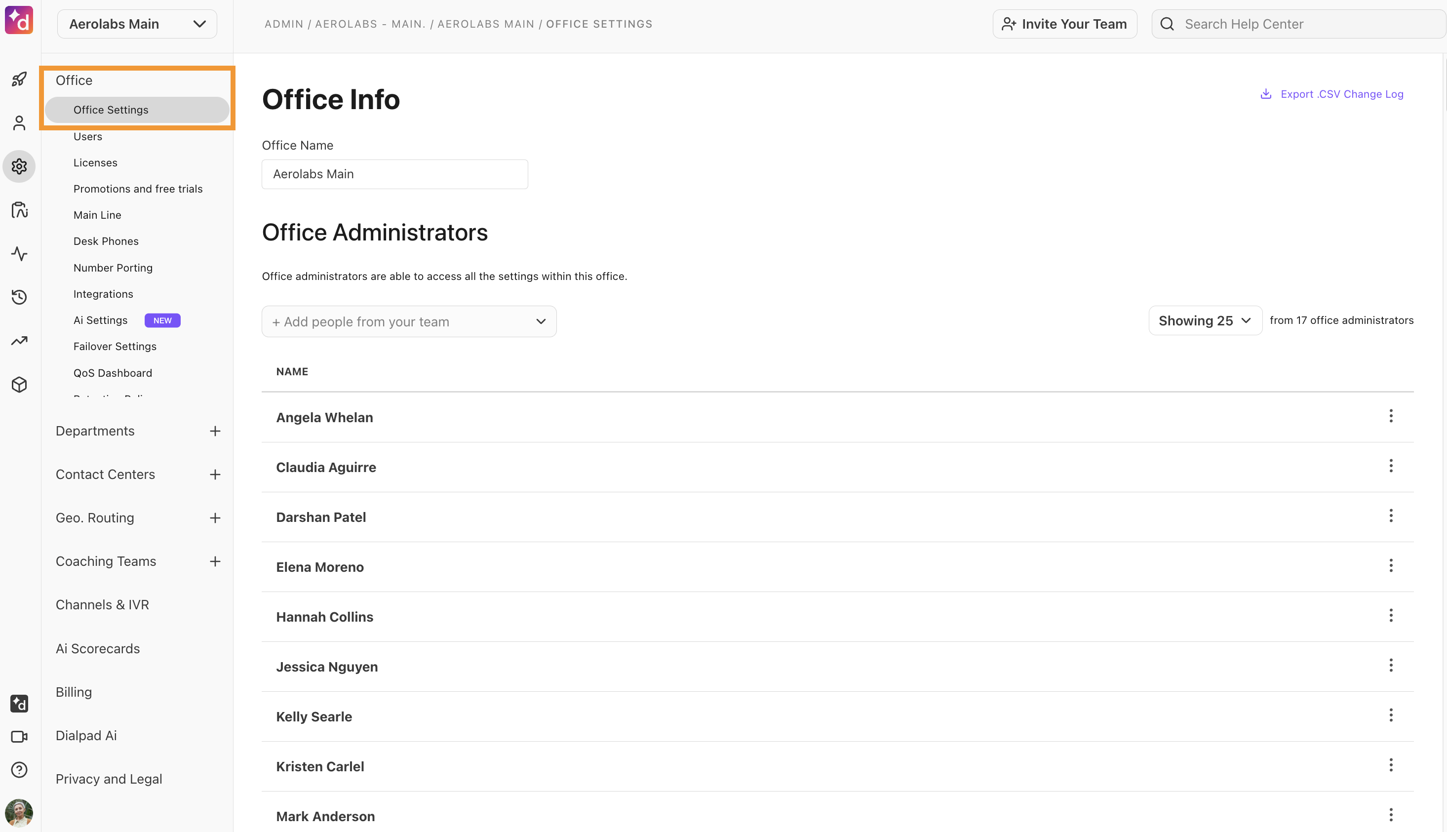Expand the Geo. Routing plus icon
This screenshot has height=832, width=1447.
(x=215, y=517)
